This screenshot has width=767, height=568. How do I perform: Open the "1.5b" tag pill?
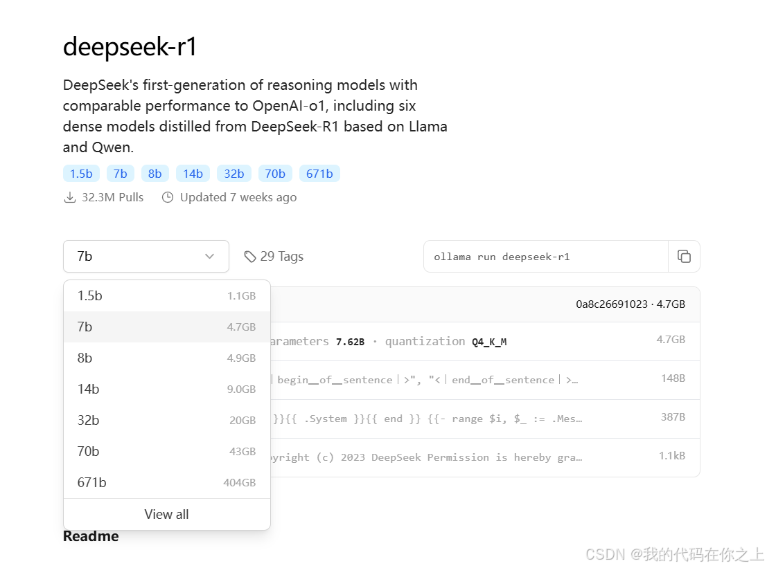coord(81,173)
